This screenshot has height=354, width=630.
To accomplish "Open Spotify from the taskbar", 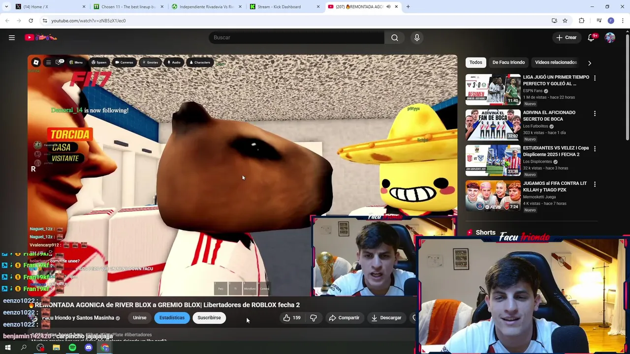I will click(72, 348).
